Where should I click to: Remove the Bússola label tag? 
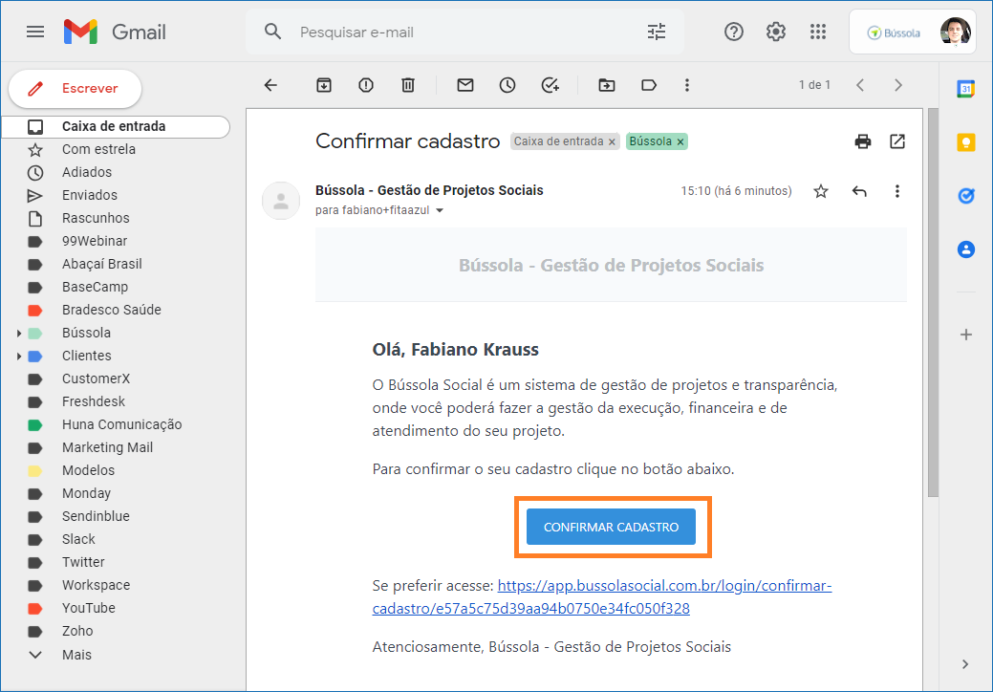click(x=680, y=141)
